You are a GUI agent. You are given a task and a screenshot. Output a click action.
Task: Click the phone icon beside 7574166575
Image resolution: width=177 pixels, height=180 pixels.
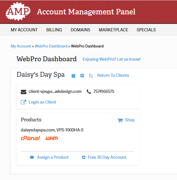(89, 92)
